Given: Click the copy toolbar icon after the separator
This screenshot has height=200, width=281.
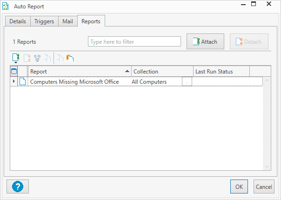Looking at the screenshot, I should [x=60, y=58].
